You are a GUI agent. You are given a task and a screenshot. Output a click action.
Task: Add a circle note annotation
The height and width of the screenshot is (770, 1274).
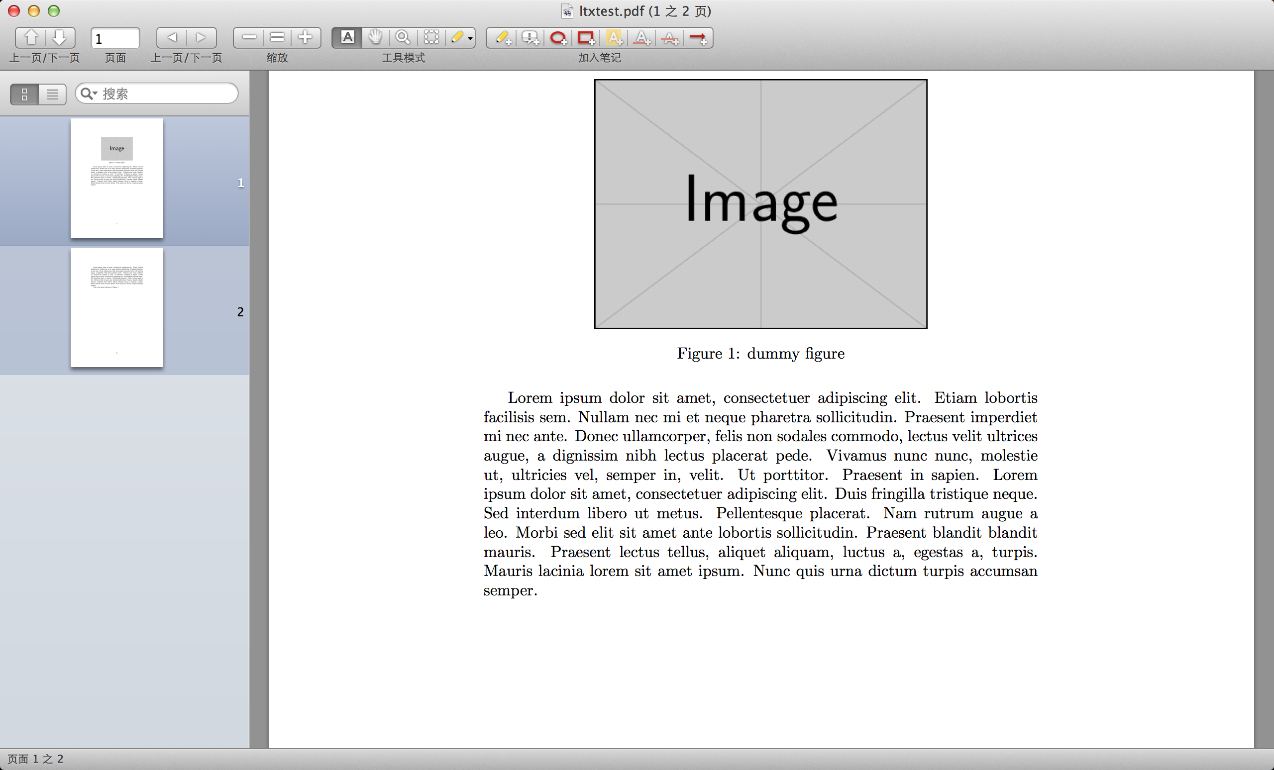coord(558,37)
